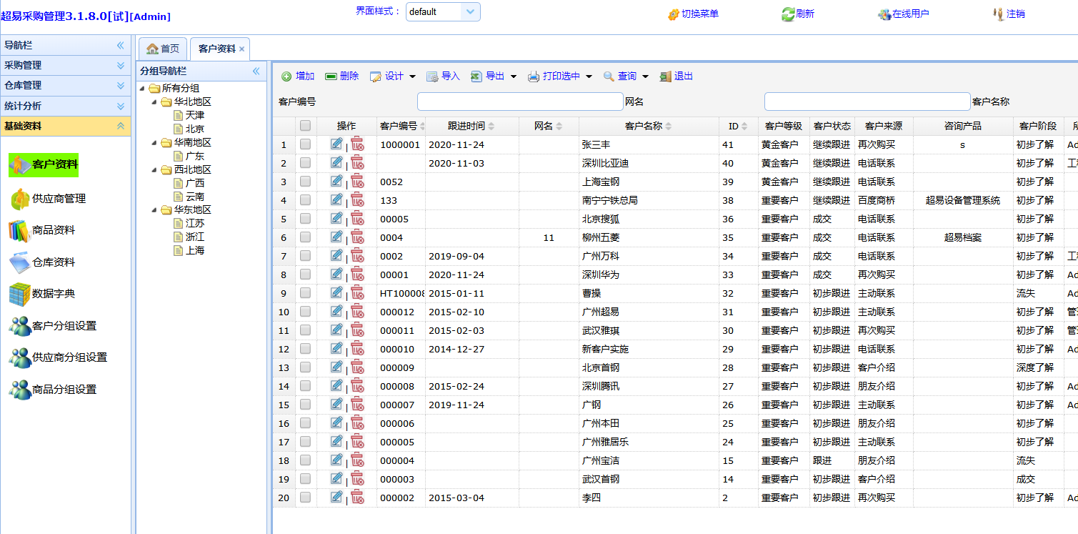Expand the 采购管理 navigation section

(65, 65)
